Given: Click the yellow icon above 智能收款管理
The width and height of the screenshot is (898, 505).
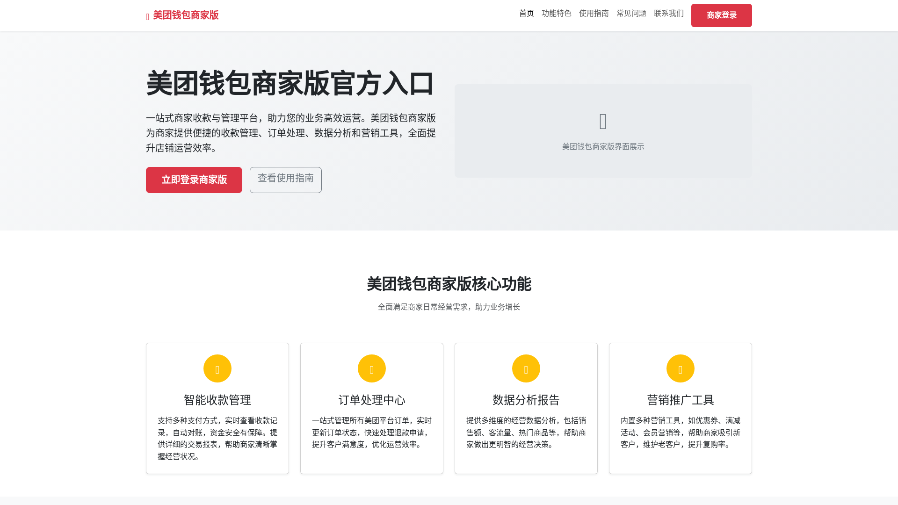Looking at the screenshot, I should click(x=217, y=368).
